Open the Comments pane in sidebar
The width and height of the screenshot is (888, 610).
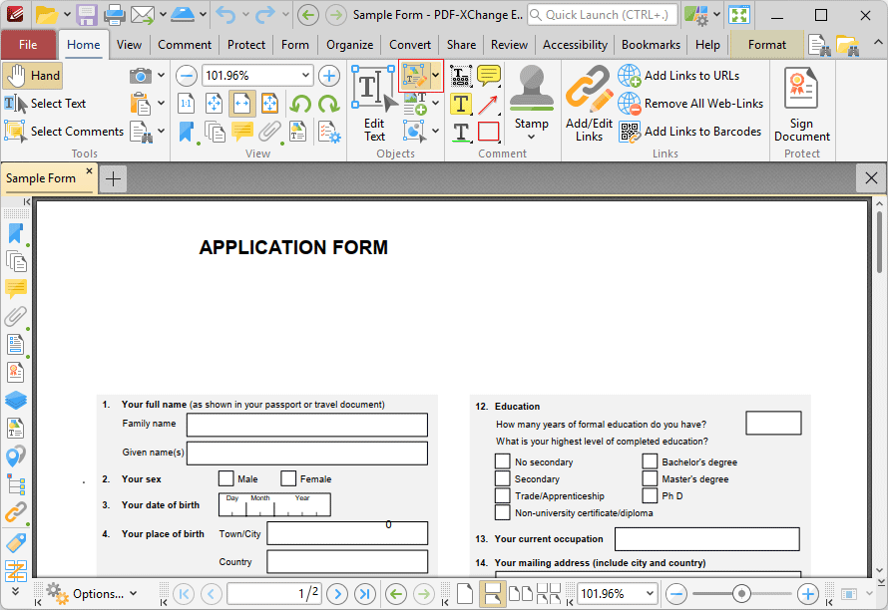pyautogui.click(x=16, y=289)
